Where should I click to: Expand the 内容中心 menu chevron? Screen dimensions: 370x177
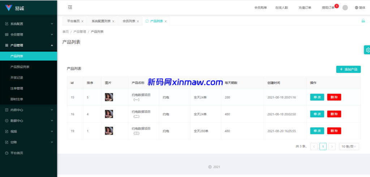tap(52, 110)
